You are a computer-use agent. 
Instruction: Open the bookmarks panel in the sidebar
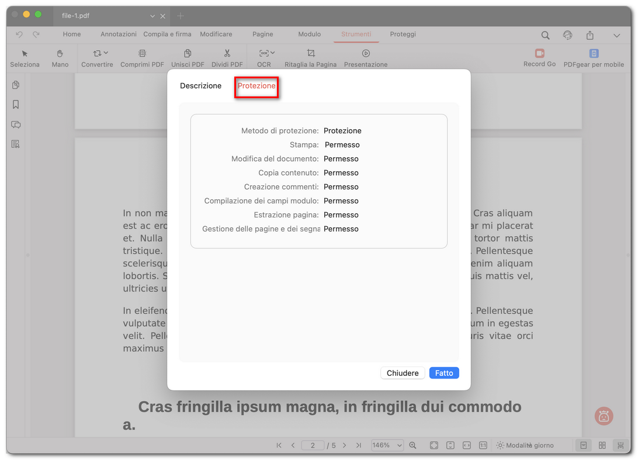pos(16,104)
